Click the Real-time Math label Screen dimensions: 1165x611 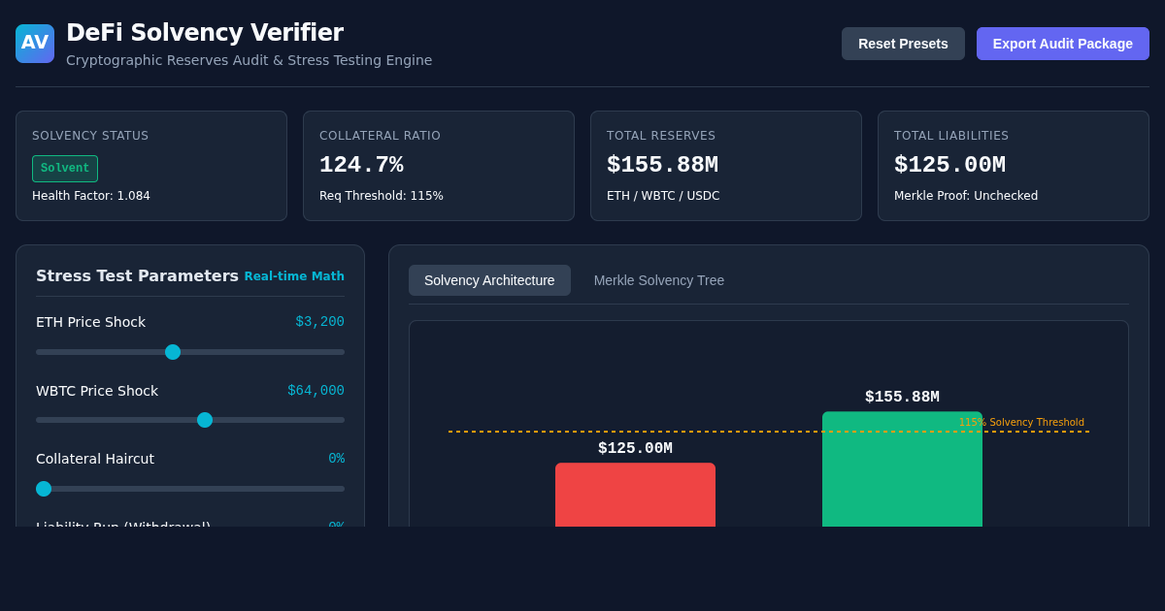click(294, 276)
